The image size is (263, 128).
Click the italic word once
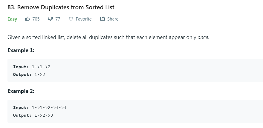click(203, 38)
